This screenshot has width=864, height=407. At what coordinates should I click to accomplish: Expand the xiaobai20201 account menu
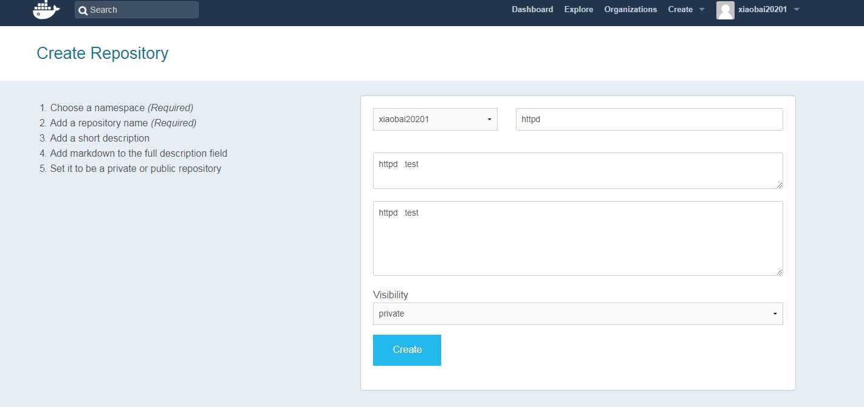tap(768, 9)
